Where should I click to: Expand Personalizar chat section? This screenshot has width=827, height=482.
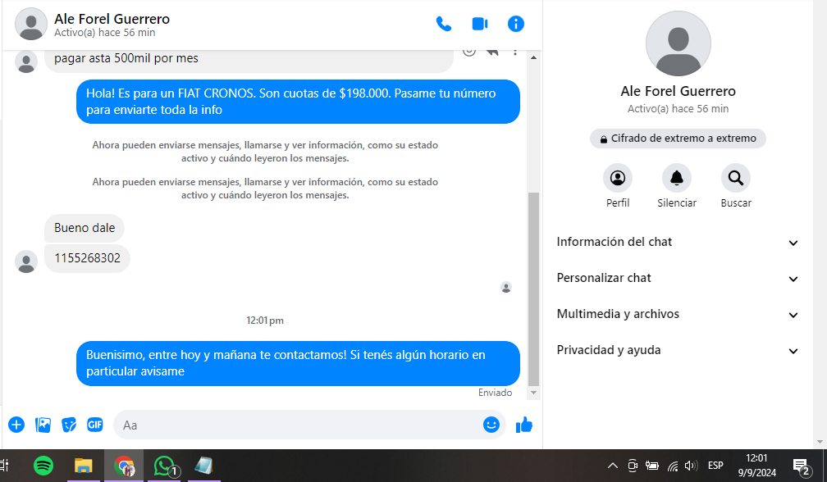click(x=678, y=278)
